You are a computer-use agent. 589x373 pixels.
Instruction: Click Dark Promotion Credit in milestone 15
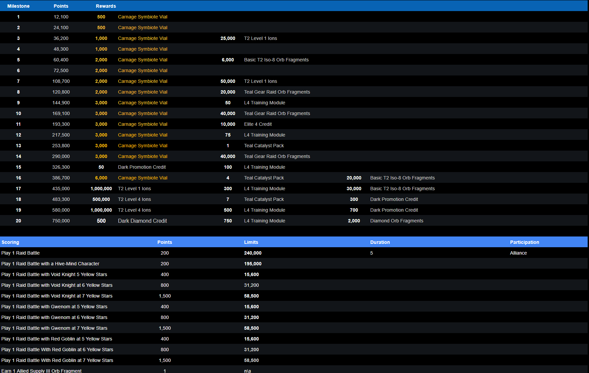(x=142, y=167)
